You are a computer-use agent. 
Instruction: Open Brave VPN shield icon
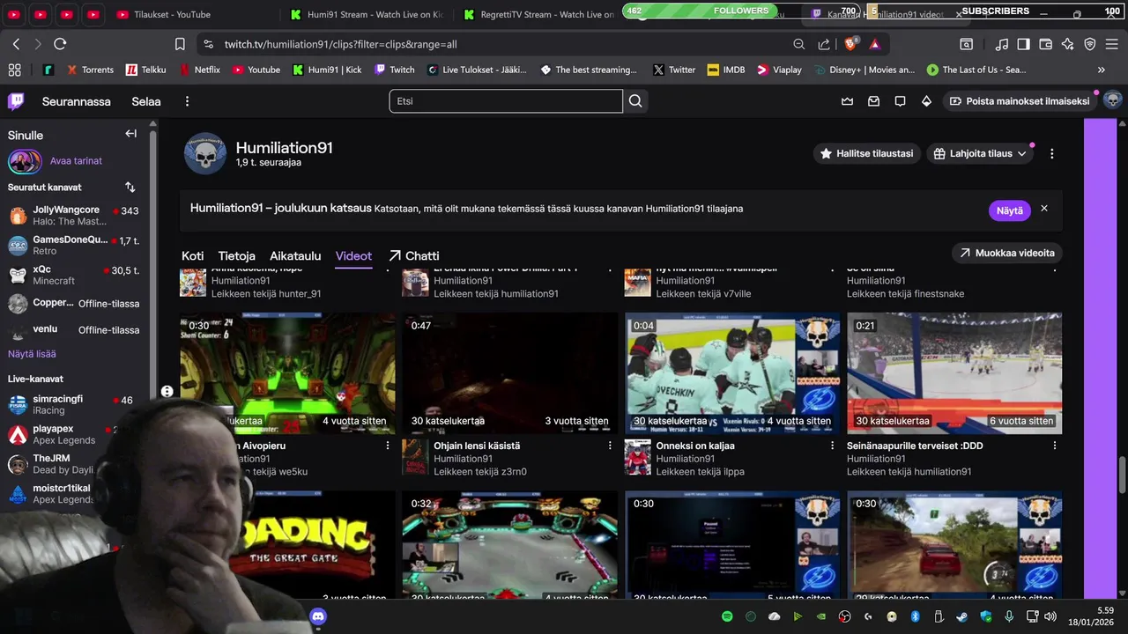point(1090,44)
